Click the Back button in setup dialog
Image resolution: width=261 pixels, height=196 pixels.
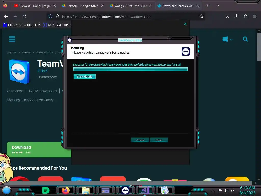tap(140, 140)
